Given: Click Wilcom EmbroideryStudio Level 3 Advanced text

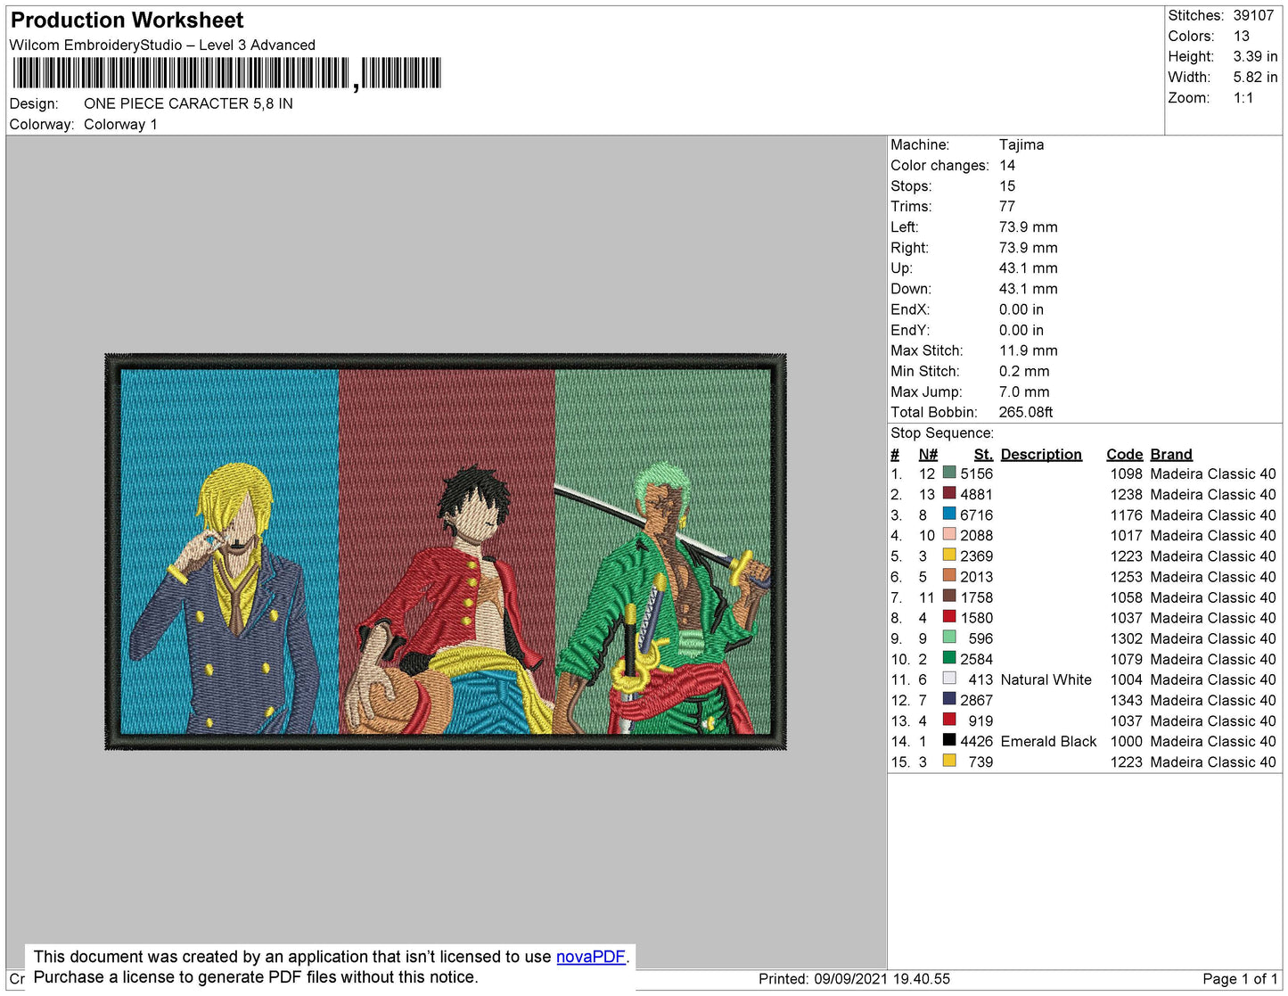Looking at the screenshot, I should pos(162,45).
